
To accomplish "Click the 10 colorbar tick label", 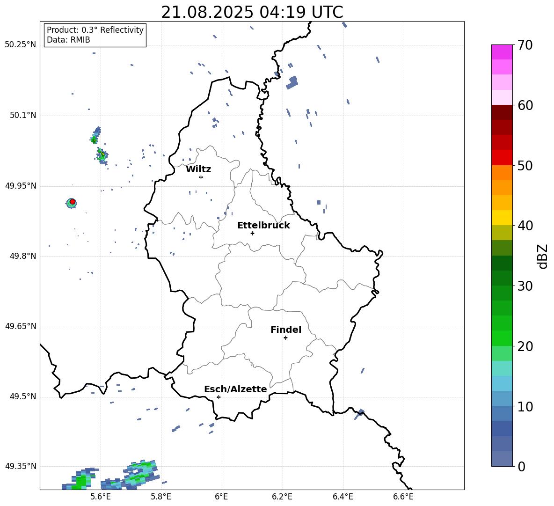I will (525, 406).
